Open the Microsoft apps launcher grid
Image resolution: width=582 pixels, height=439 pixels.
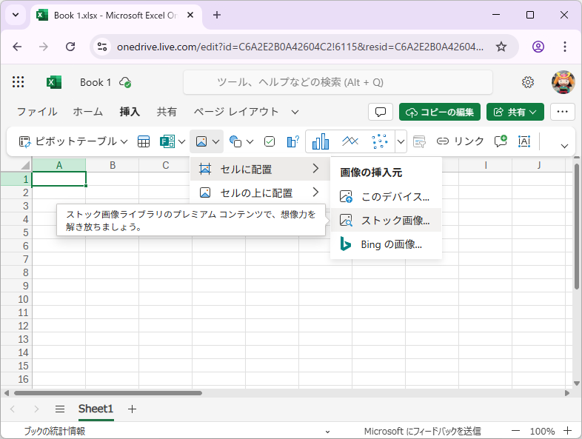click(18, 82)
